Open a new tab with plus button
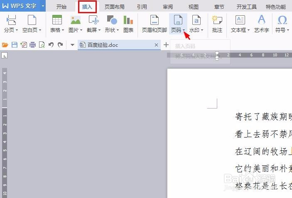The image size is (292, 198). point(166,45)
